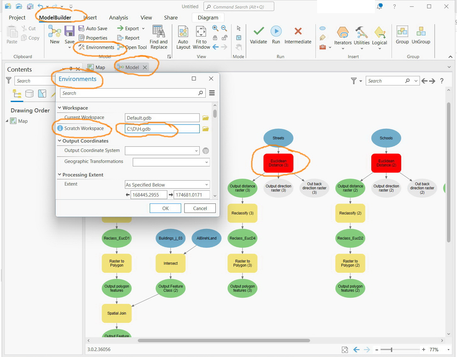Adjust the diagram zoom slider
The width and height of the screenshot is (457, 357).
tap(392, 349)
